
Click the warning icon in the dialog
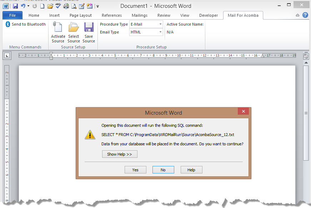tap(90, 135)
